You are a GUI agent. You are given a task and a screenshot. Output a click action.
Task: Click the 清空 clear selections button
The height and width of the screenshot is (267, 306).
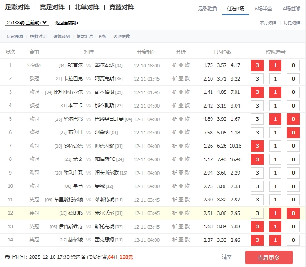(x=227, y=257)
